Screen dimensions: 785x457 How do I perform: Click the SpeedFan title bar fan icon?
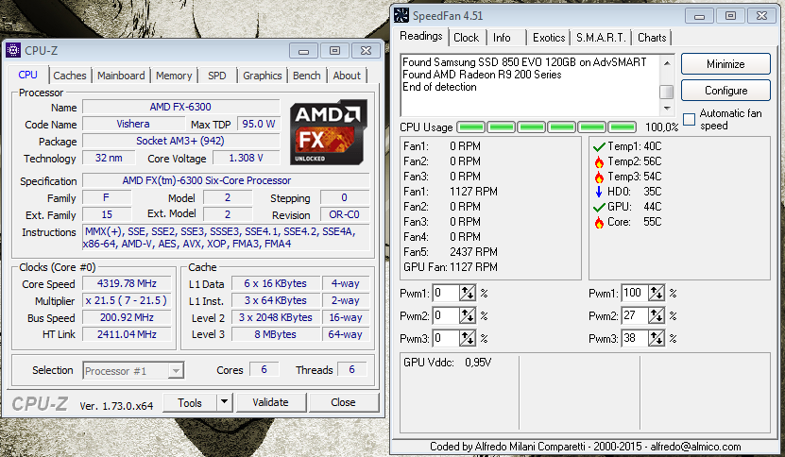[401, 15]
